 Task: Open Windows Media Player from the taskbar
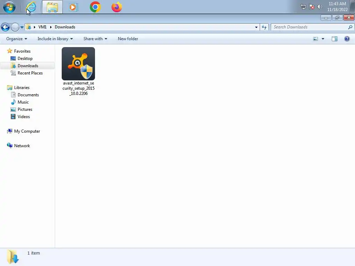[73, 7]
